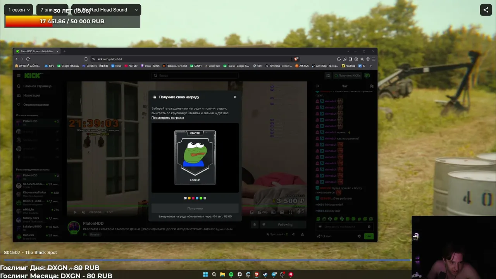
Task: Open chat settings gear
Action: [359, 236]
